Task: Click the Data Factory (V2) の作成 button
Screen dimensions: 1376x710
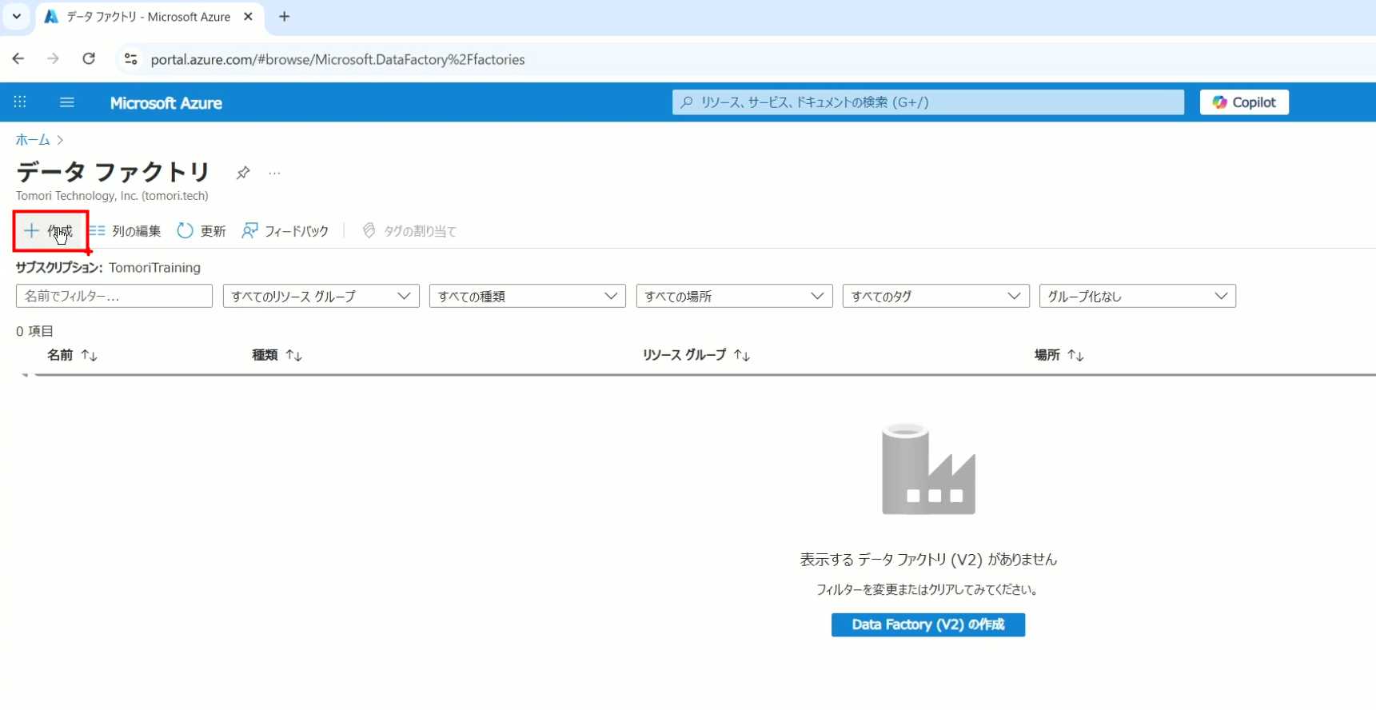Action: click(x=927, y=624)
